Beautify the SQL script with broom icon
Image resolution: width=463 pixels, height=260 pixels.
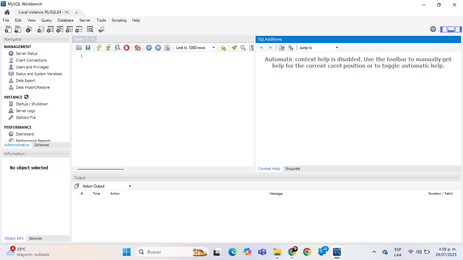pyautogui.click(x=234, y=48)
